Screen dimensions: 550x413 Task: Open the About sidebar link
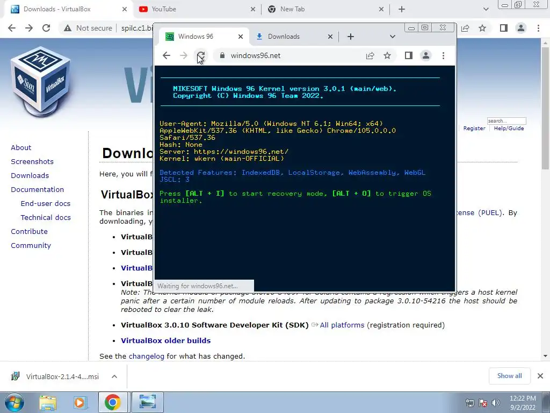21,147
